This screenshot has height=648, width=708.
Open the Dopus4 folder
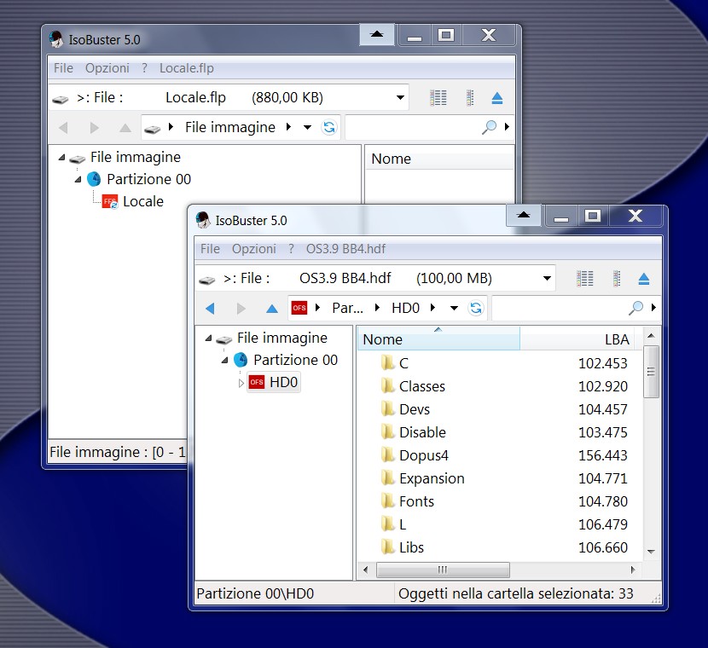423,455
